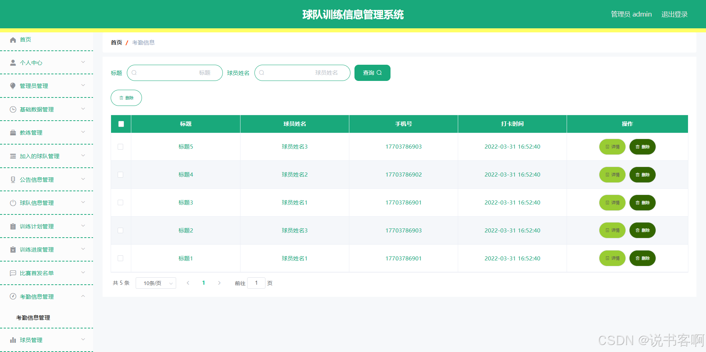Click 删除 for row 标题4
Viewport: 706px width, 352px height.
click(642, 175)
